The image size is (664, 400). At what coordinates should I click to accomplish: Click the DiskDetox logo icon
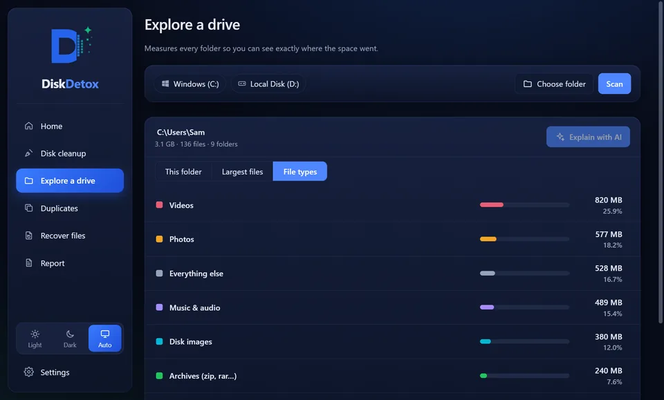(71, 45)
